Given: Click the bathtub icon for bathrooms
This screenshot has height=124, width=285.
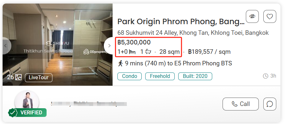Looking at the screenshot, I should 148,52.
